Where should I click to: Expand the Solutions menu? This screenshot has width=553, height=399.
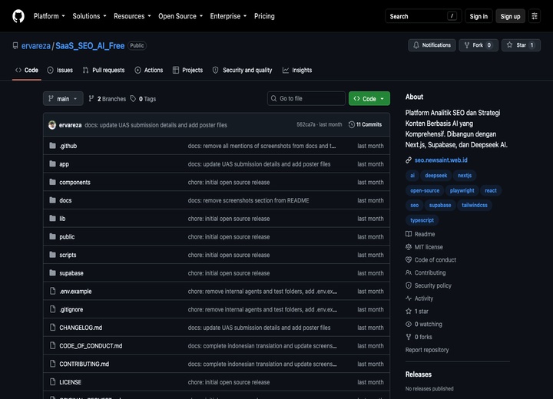[89, 16]
